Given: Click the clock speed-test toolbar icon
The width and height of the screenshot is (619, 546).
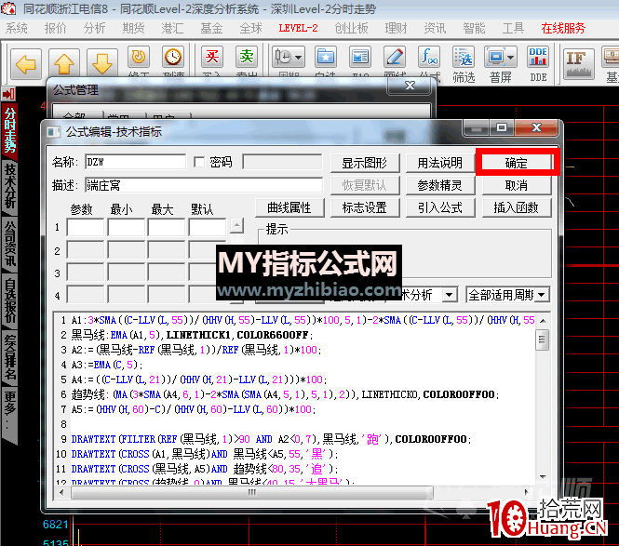Looking at the screenshot, I should [x=173, y=58].
